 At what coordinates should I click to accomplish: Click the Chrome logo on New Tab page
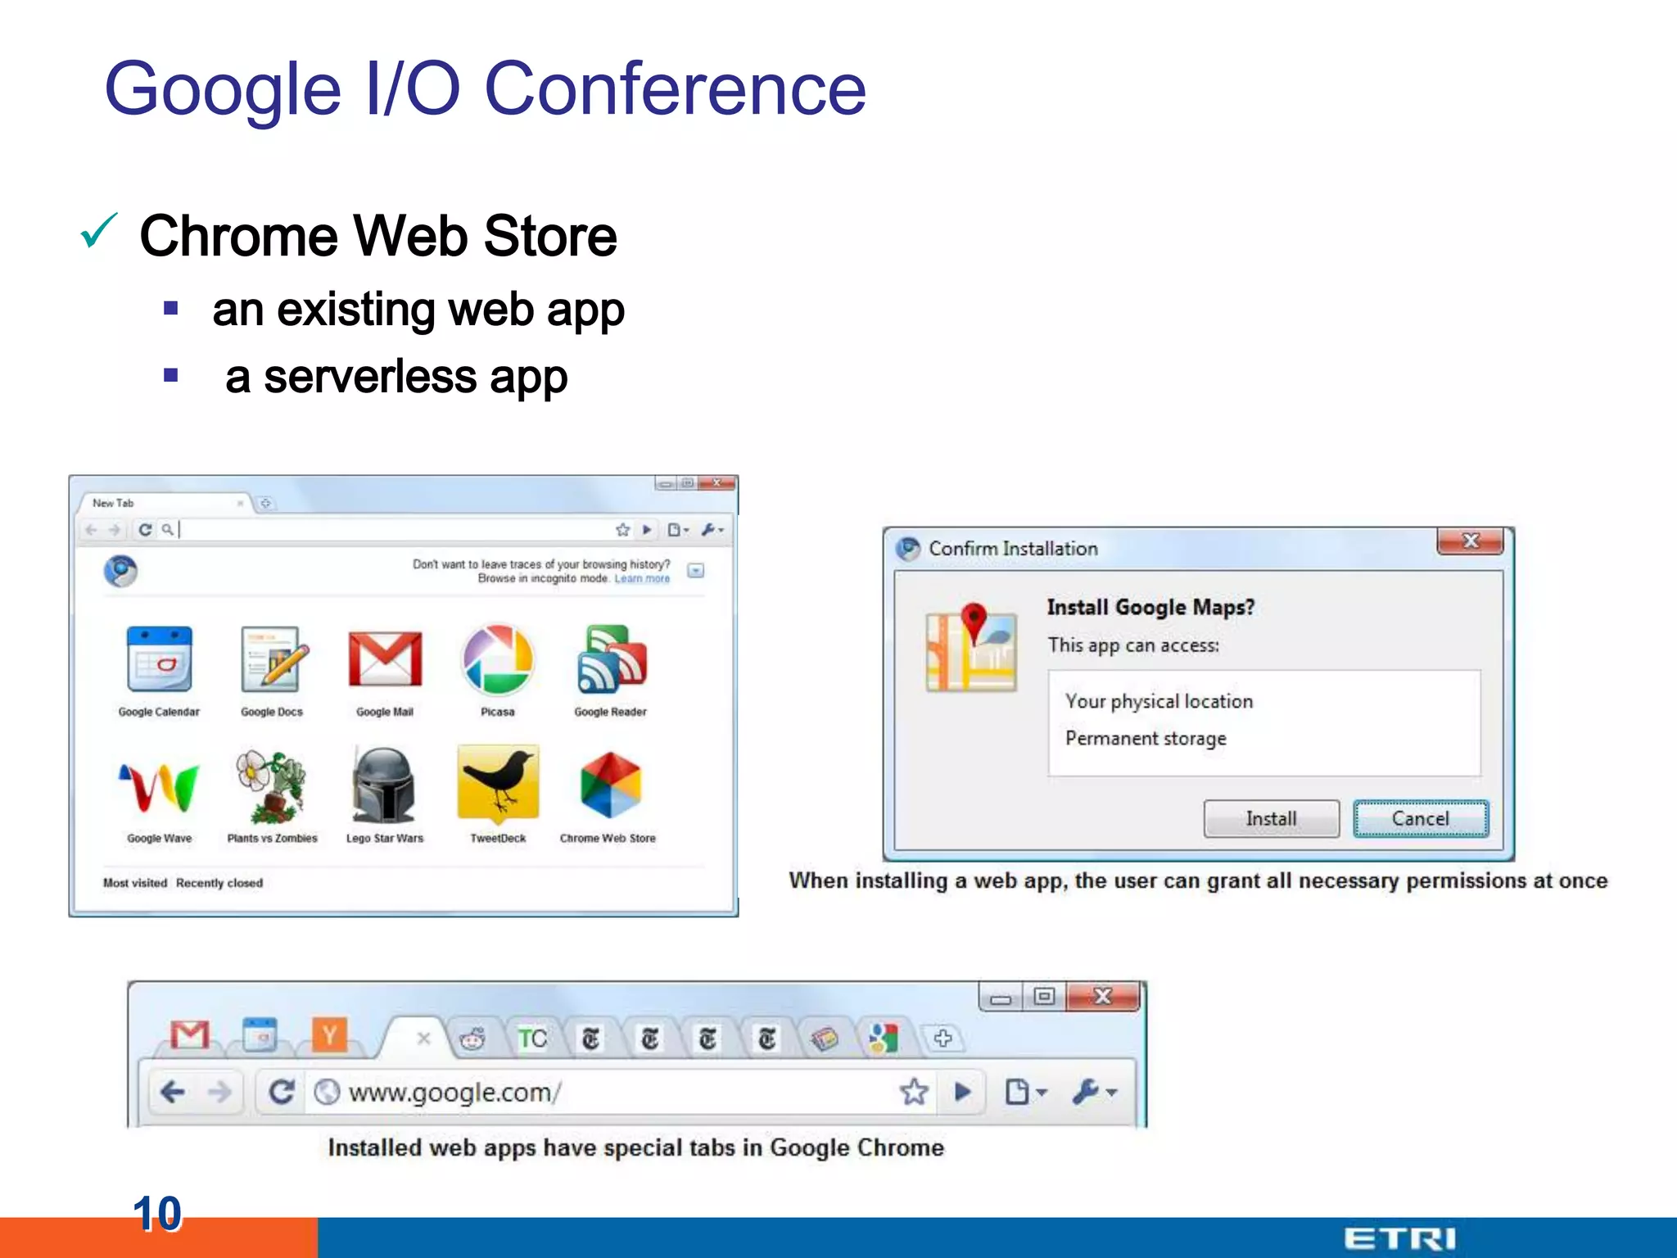point(121,571)
